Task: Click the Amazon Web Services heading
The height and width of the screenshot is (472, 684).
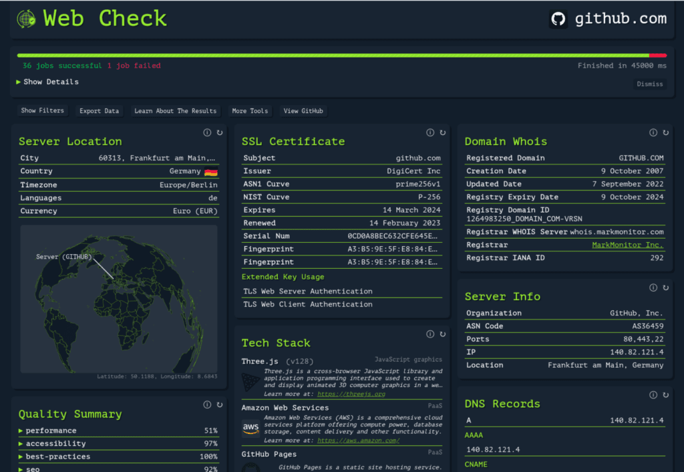Action: 285,408
